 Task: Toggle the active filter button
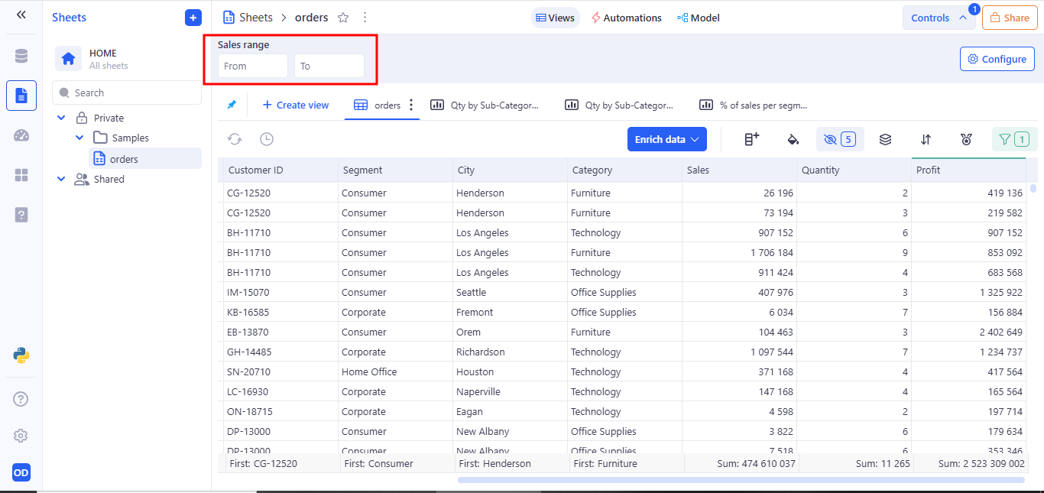click(x=1014, y=139)
